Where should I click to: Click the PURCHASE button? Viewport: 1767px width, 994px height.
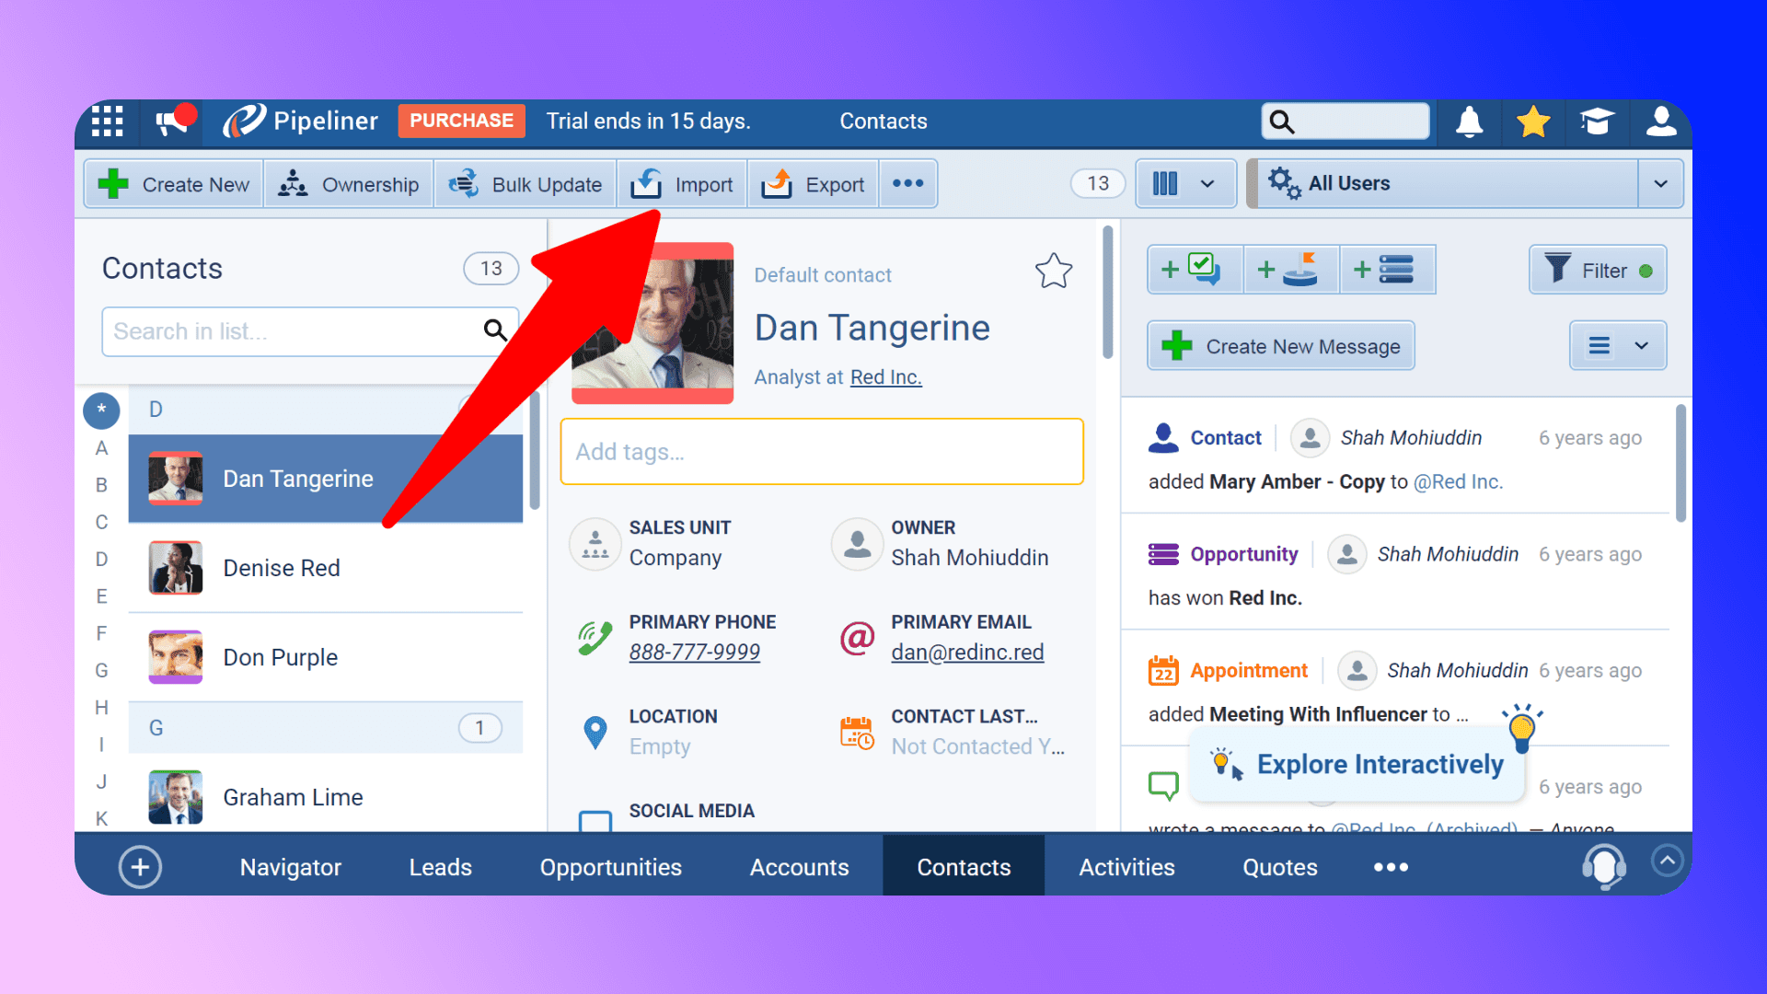click(x=461, y=121)
